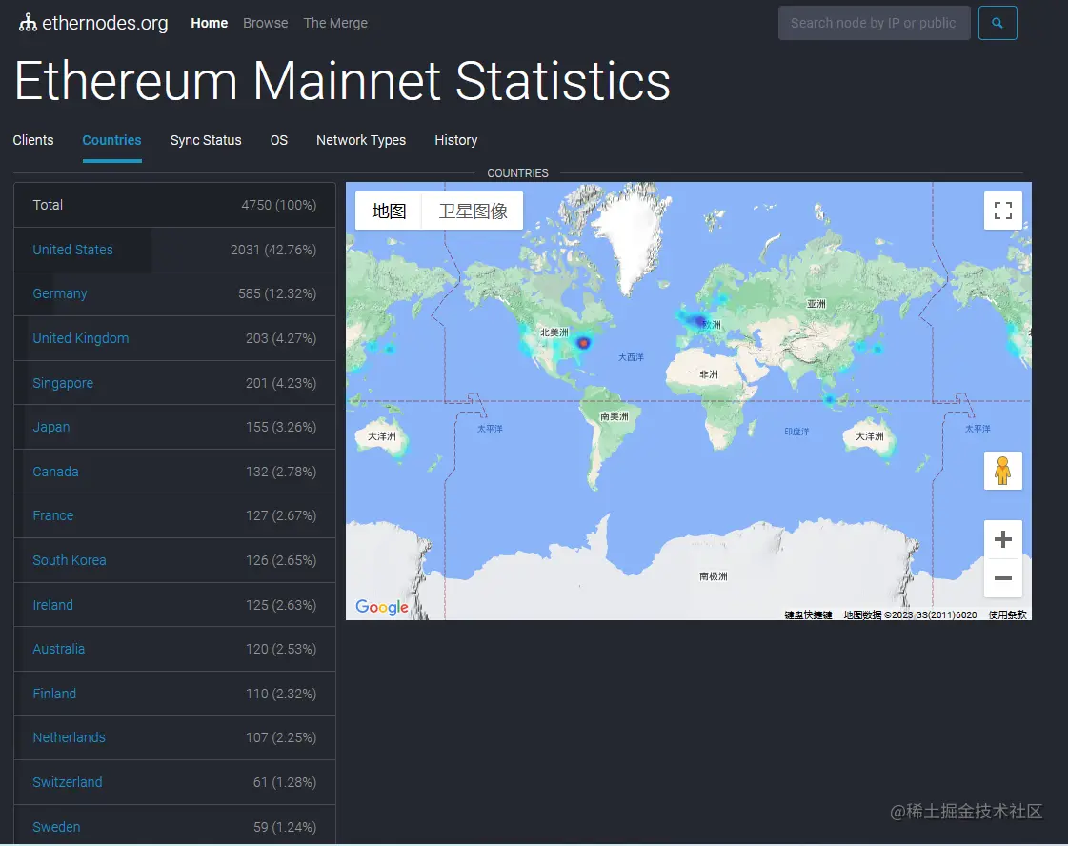Switch map to 卫星图像 satellite view
Viewport: 1068px width, 846px height.
pos(473,211)
